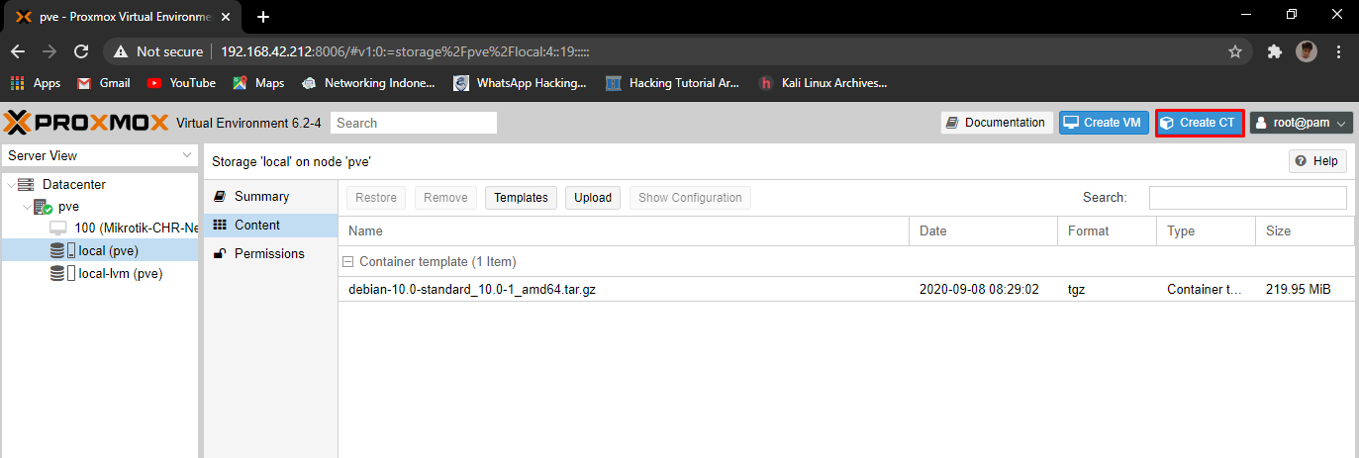Open Apps bookmark shortcut

tap(36, 83)
